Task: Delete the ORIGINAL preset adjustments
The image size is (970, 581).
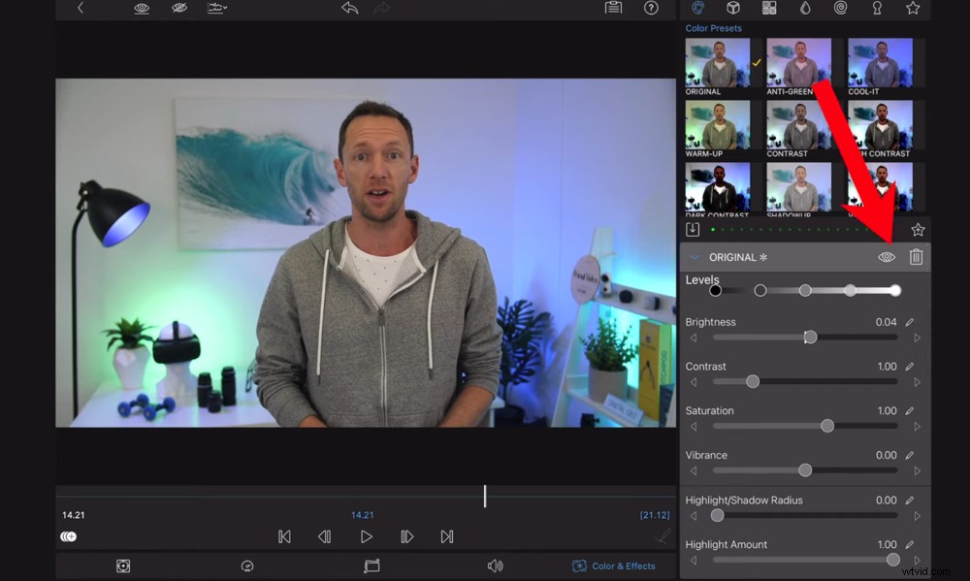Action: [x=916, y=257]
